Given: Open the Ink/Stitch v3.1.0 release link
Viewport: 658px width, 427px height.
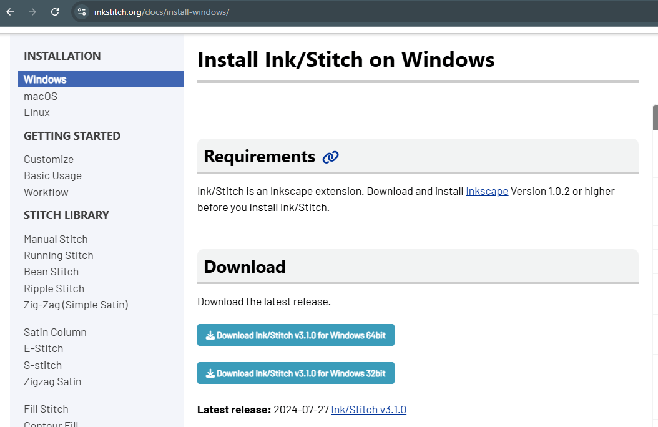Looking at the screenshot, I should pyautogui.click(x=368, y=410).
